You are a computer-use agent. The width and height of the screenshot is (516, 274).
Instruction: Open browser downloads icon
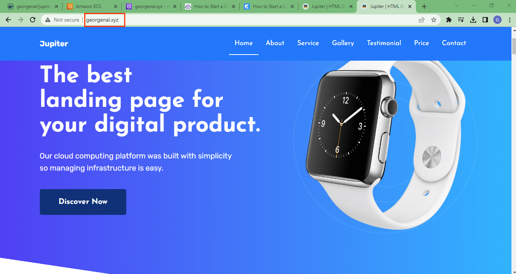pos(473,20)
